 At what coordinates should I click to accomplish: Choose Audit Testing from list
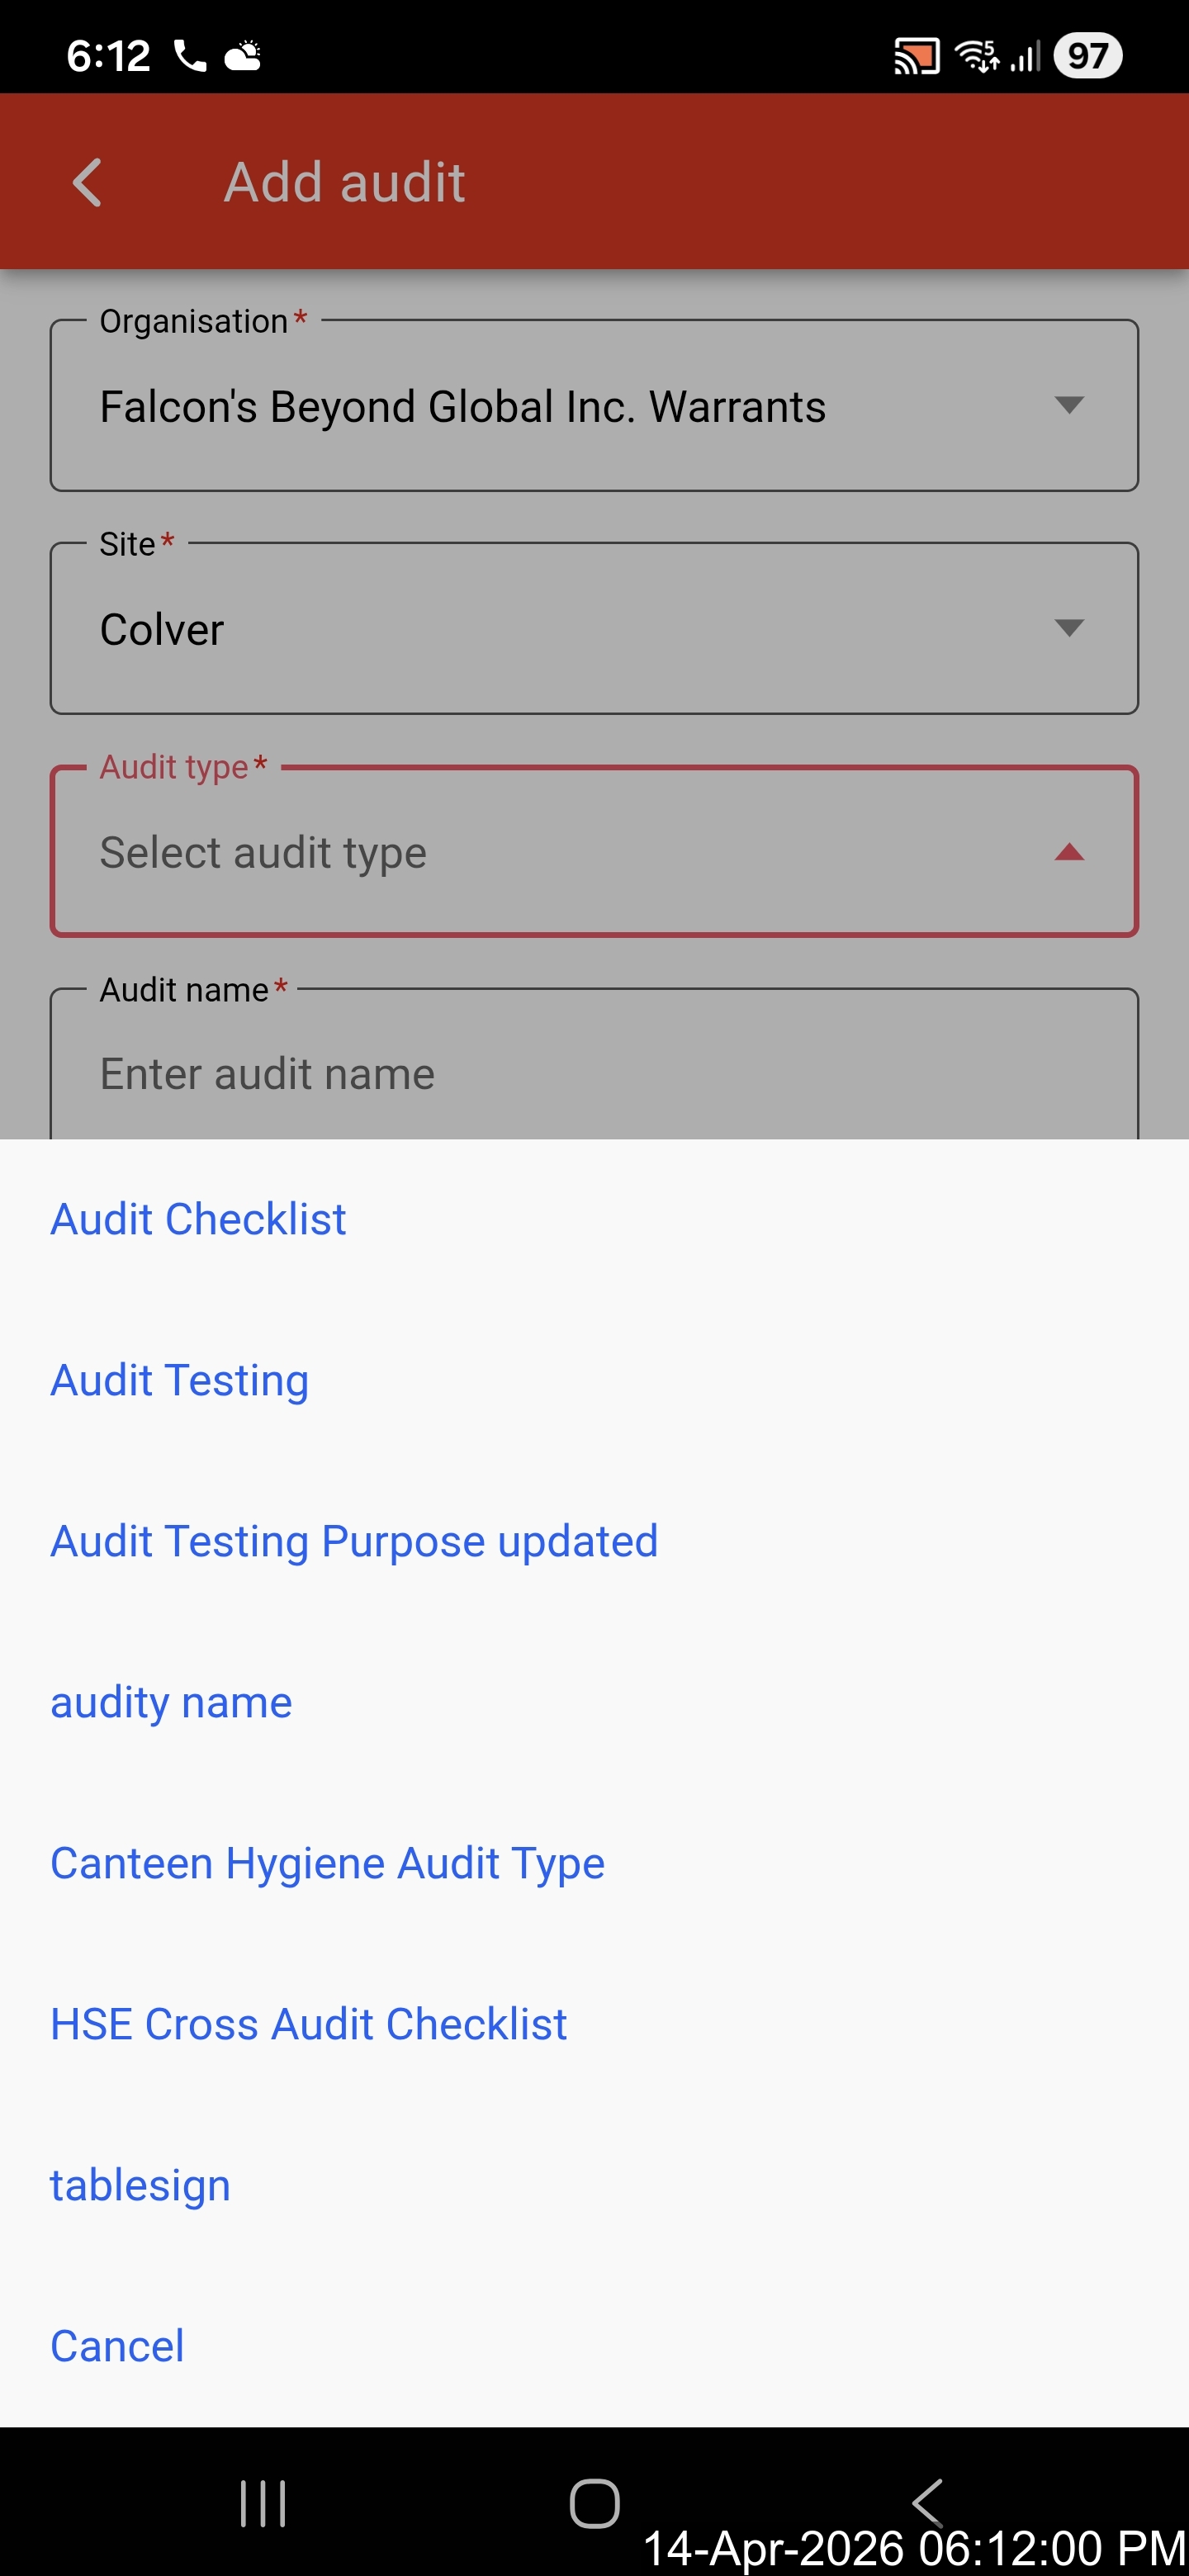click(x=180, y=1380)
